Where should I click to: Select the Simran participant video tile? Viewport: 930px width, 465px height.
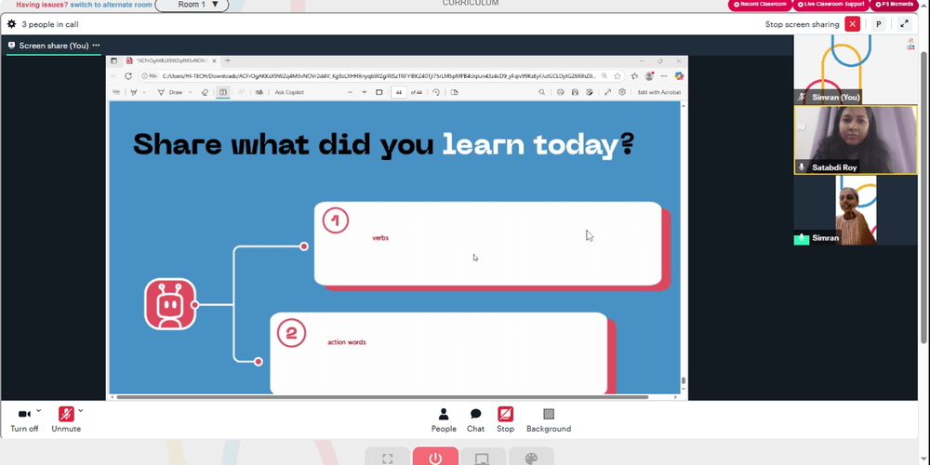pos(856,210)
